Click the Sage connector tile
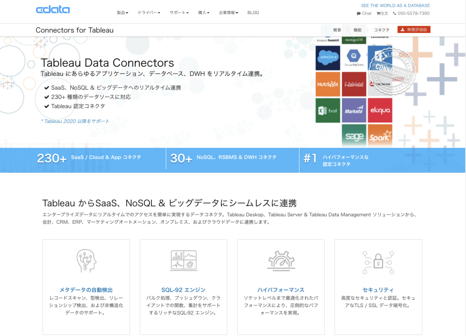466x336 pixels. [x=354, y=135]
